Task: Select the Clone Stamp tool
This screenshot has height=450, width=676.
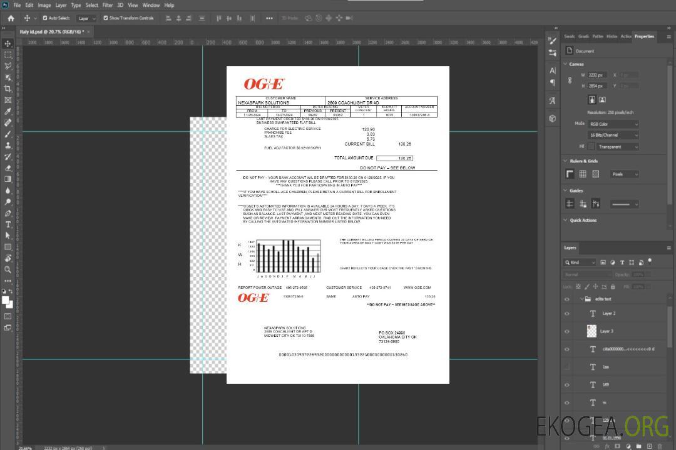Action: [8, 145]
